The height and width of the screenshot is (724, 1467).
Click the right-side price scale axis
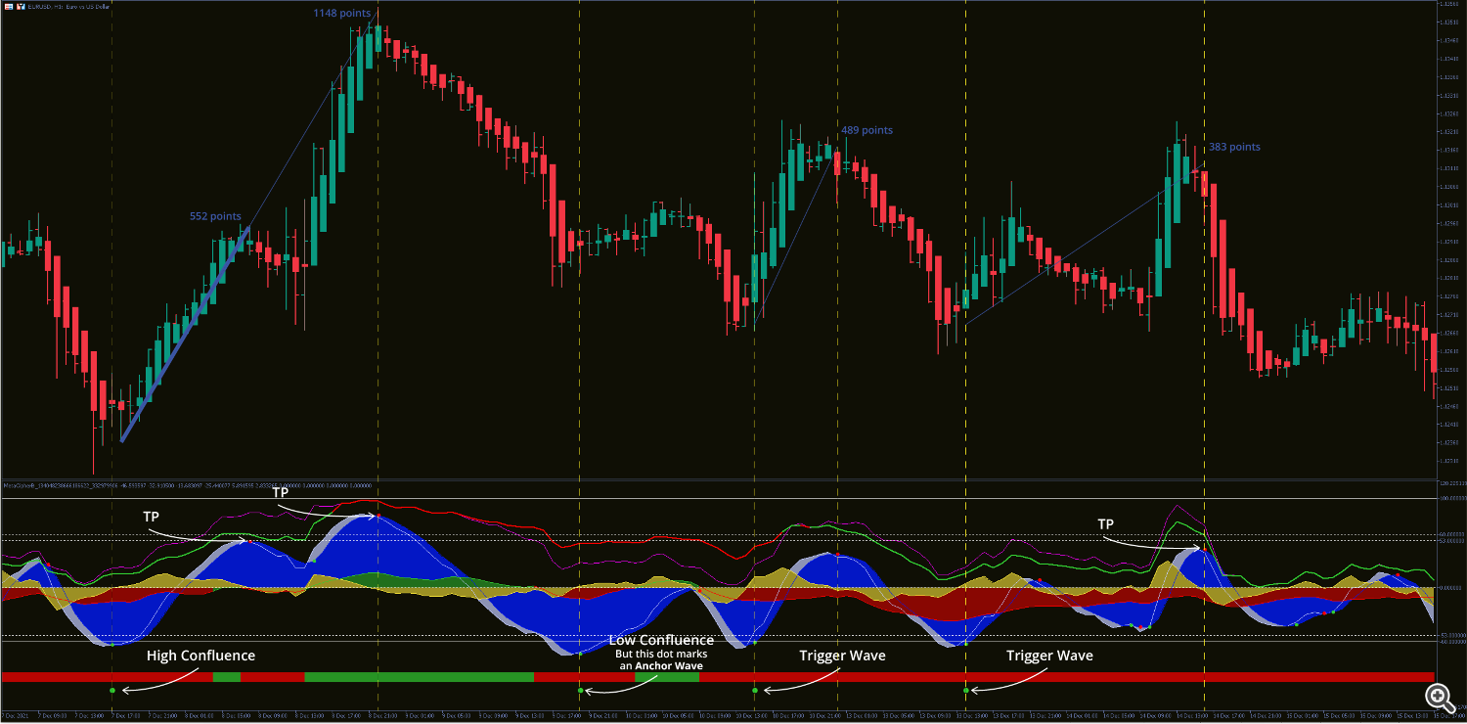pos(1449,245)
